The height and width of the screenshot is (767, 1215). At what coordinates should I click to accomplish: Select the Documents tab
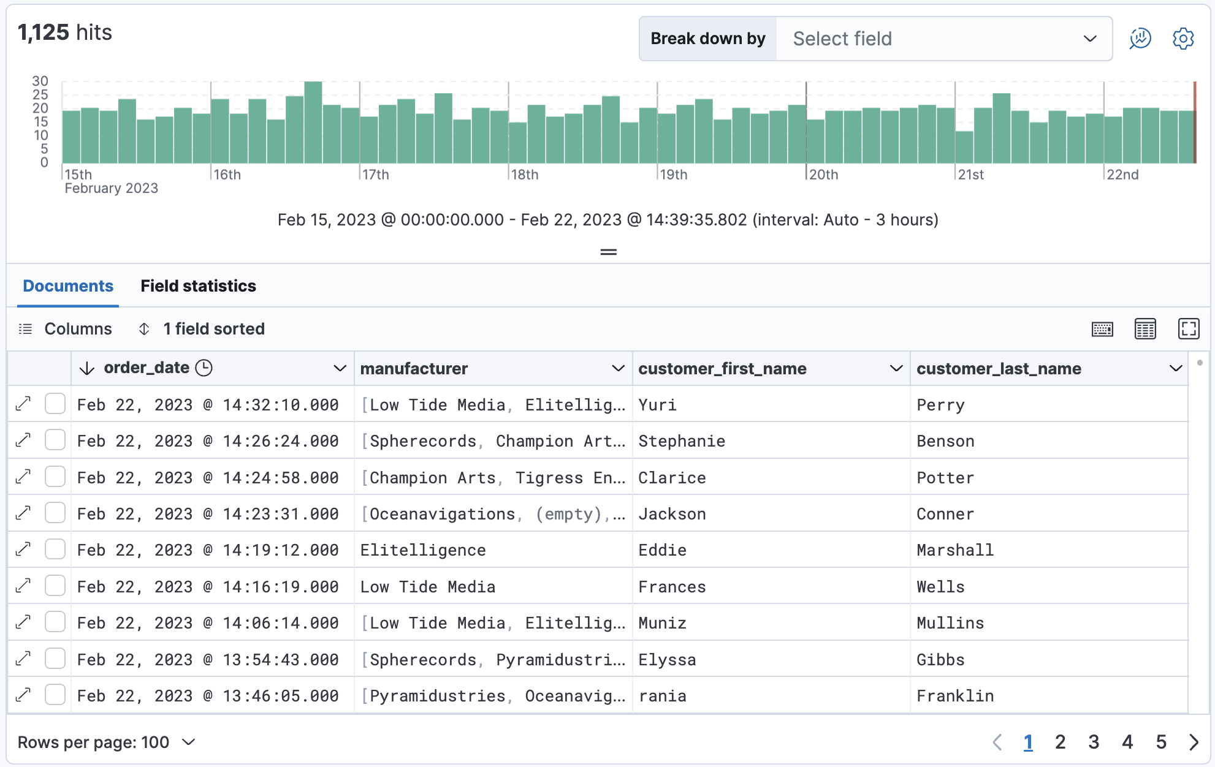pyautogui.click(x=68, y=286)
